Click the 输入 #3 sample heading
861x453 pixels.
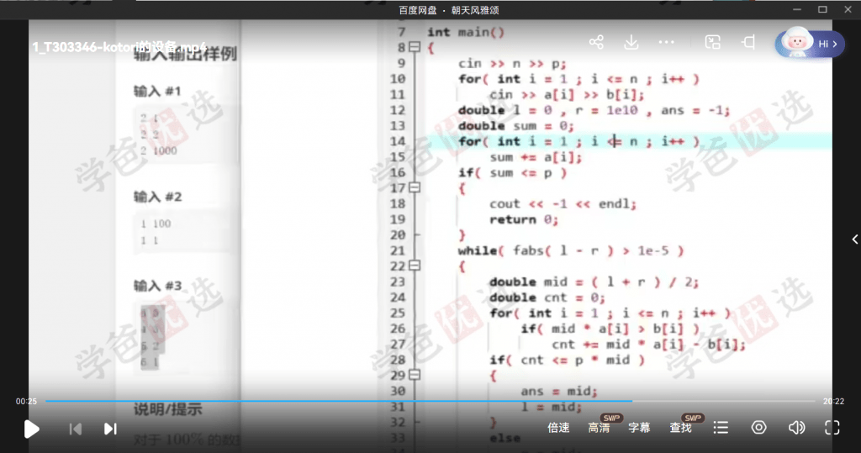(157, 286)
